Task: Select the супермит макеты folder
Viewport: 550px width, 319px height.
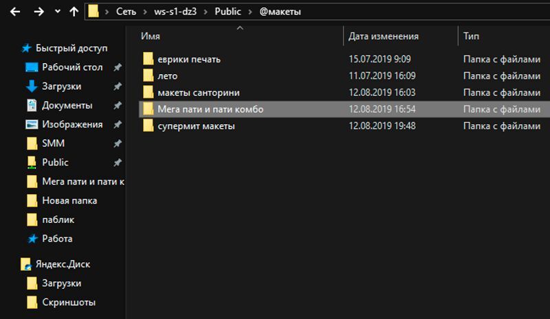Action: click(x=196, y=126)
